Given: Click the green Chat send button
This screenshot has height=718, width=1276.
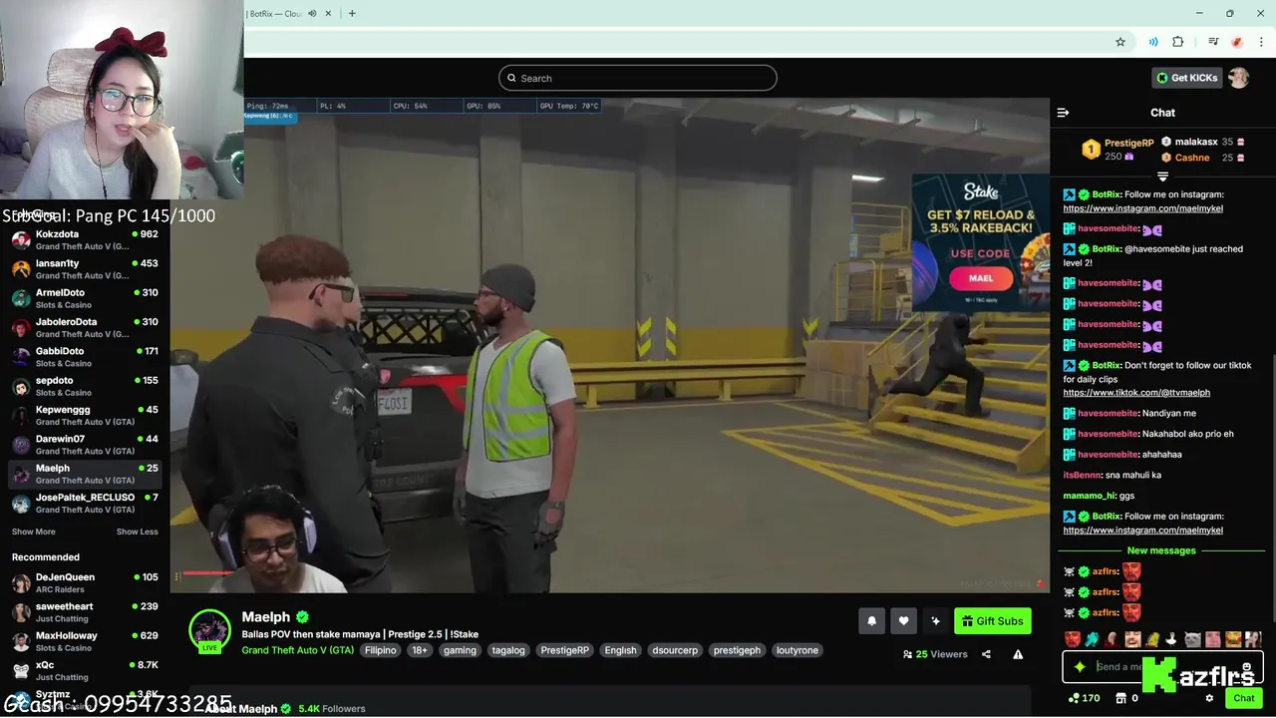Looking at the screenshot, I should [x=1243, y=698].
